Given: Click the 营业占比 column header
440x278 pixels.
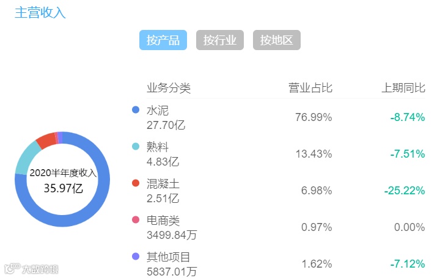Looking at the screenshot, I should (310, 88).
